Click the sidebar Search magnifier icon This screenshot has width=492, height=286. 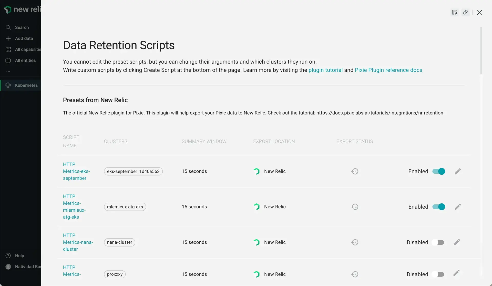(x=8, y=27)
